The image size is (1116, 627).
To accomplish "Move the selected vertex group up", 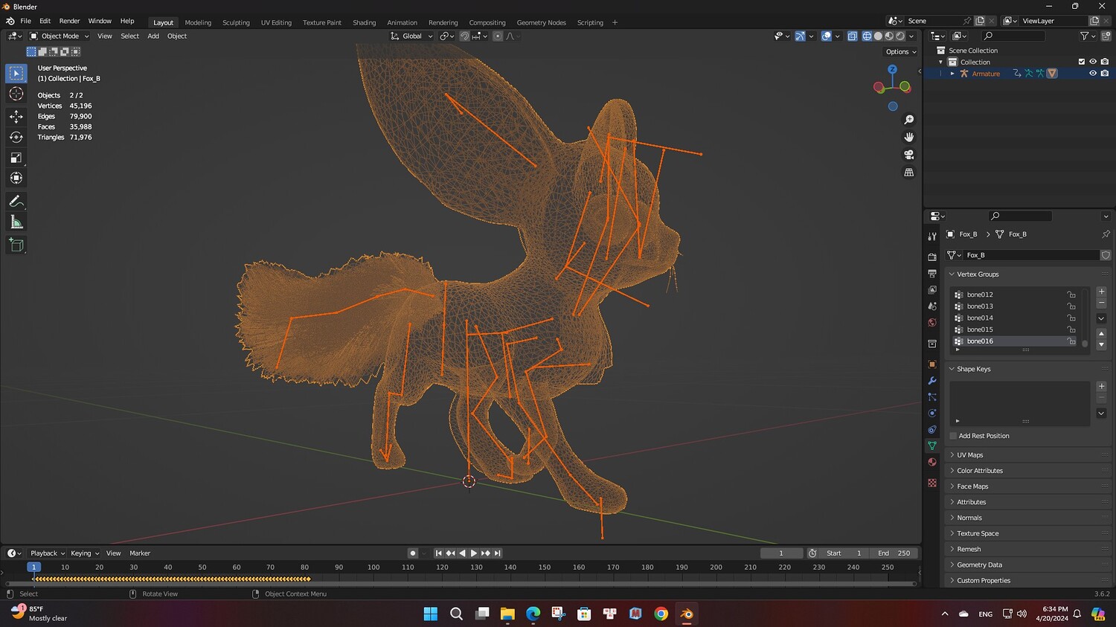I will click(1101, 334).
